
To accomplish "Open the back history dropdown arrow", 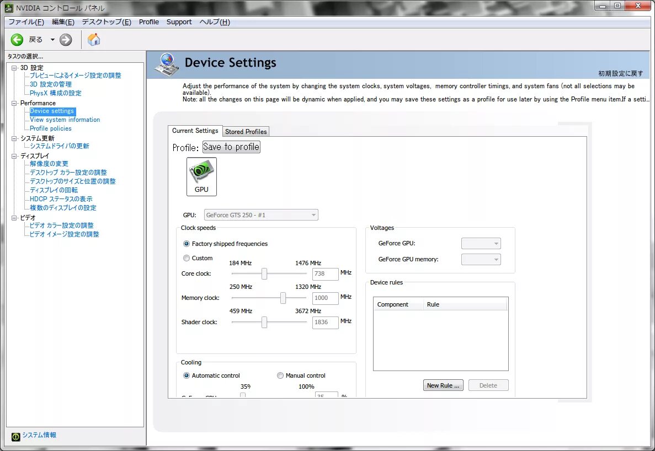I will click(x=52, y=40).
